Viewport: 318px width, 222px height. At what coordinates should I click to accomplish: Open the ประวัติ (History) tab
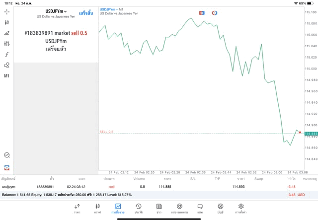139,209
